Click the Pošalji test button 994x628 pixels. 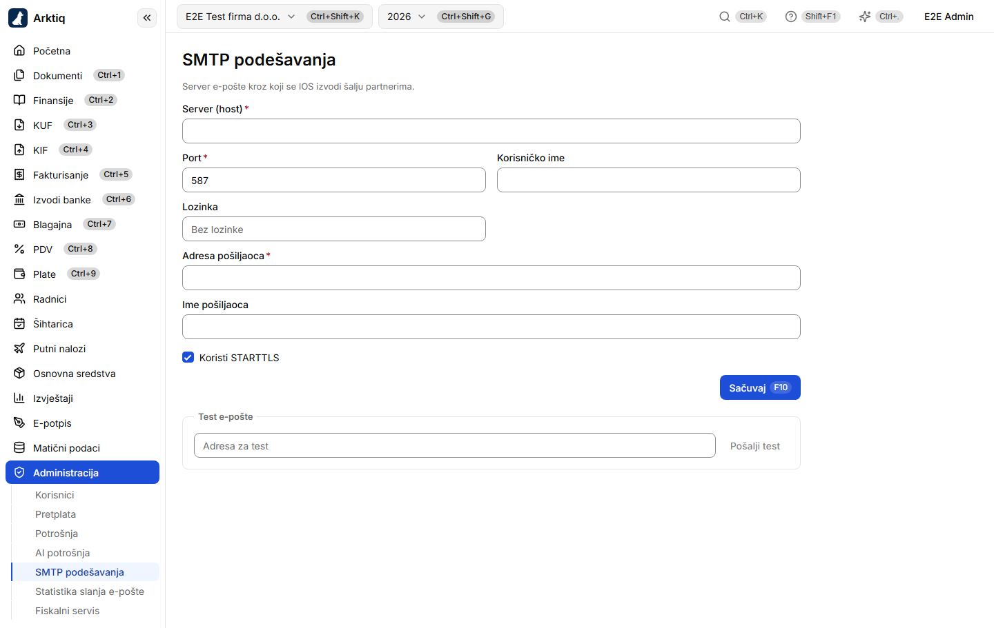(x=755, y=446)
